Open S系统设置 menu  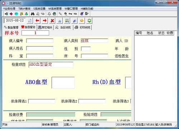point(39,9)
